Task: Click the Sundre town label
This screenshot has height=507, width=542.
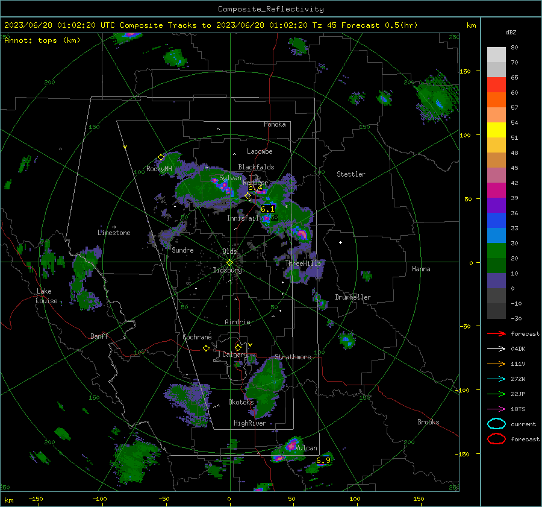Action: [182, 250]
